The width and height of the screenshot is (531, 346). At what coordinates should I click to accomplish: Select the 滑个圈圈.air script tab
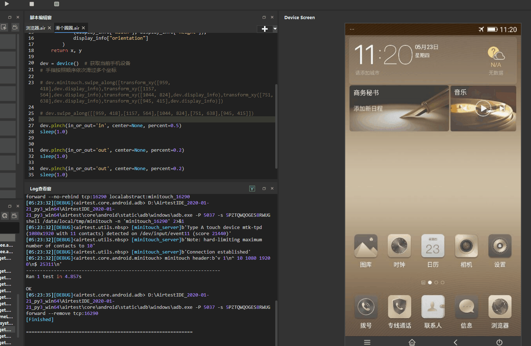(67, 28)
